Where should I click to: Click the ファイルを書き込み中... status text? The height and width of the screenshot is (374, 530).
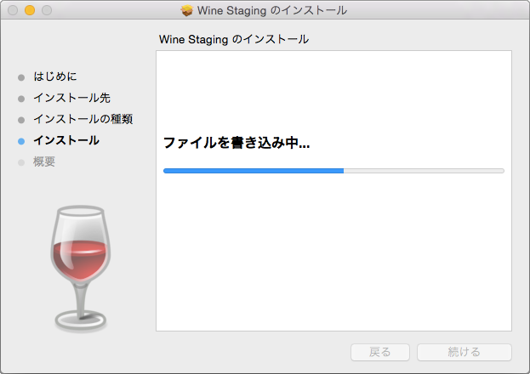pyautogui.click(x=237, y=143)
